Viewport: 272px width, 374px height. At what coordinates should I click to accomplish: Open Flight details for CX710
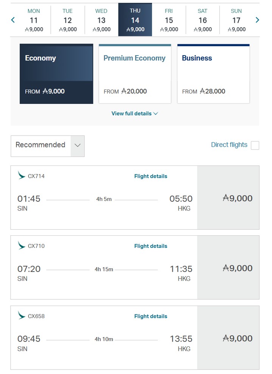pos(151,246)
